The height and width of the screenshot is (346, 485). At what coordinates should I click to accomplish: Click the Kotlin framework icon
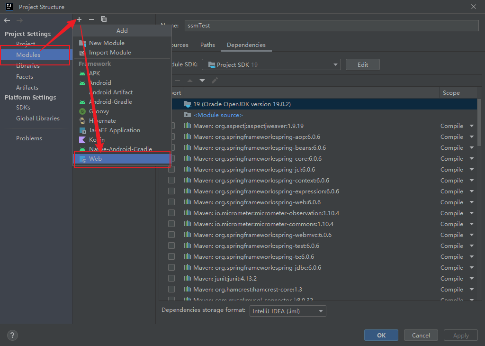[x=82, y=140]
